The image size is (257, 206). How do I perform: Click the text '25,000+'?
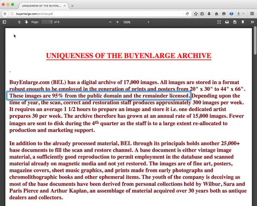pyautogui.click(x=230, y=143)
